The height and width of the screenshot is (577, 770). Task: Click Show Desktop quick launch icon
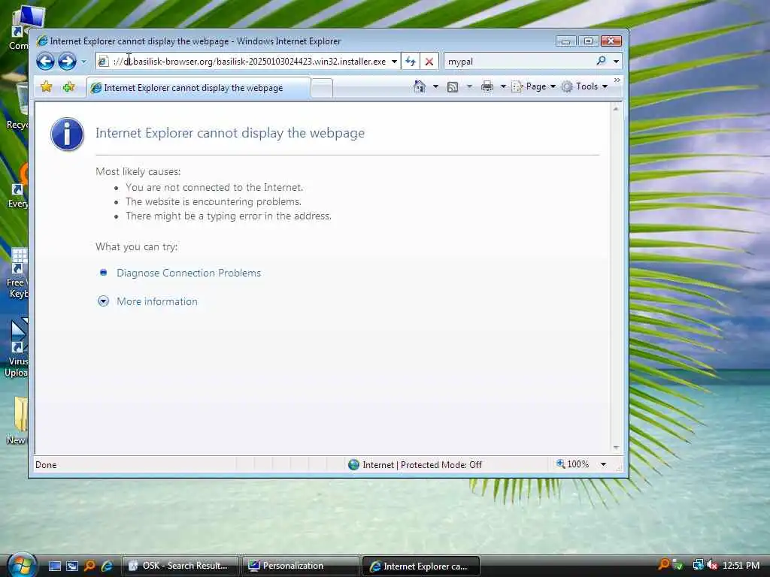[55, 566]
